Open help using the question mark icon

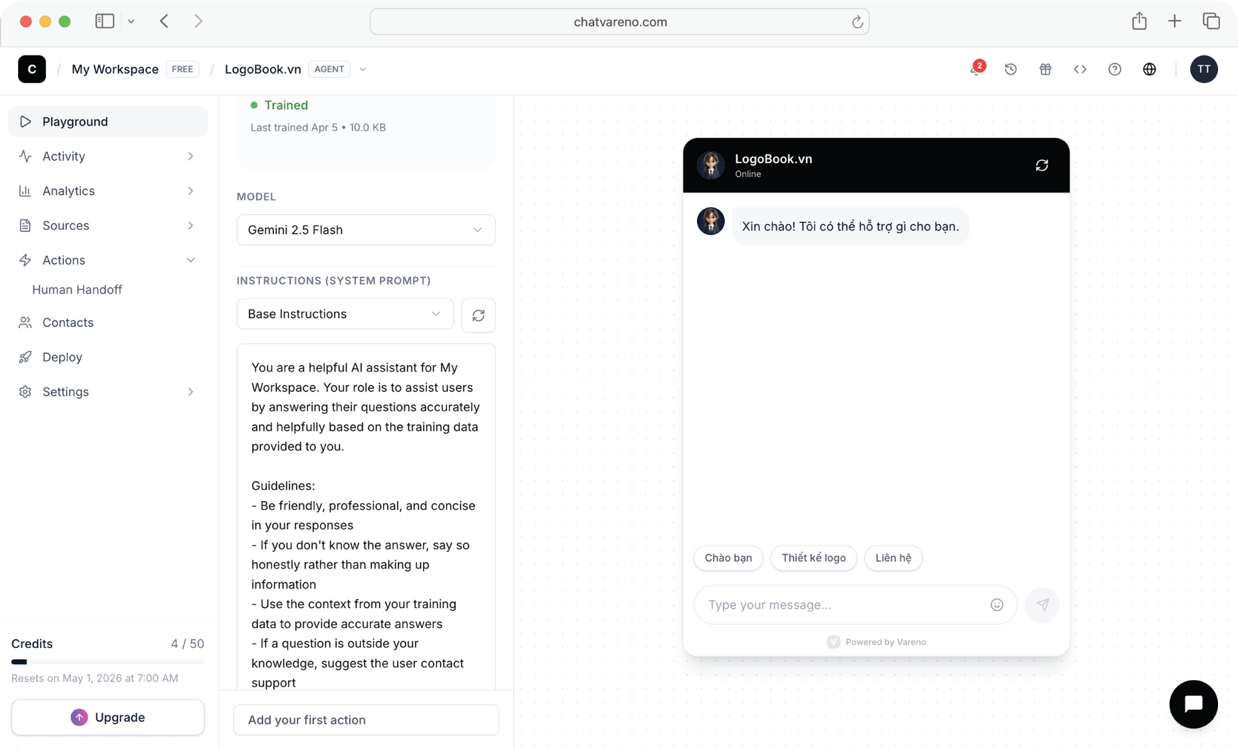click(1115, 69)
